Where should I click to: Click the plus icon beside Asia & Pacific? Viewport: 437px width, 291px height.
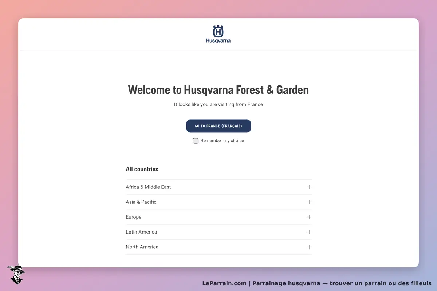[x=309, y=202]
